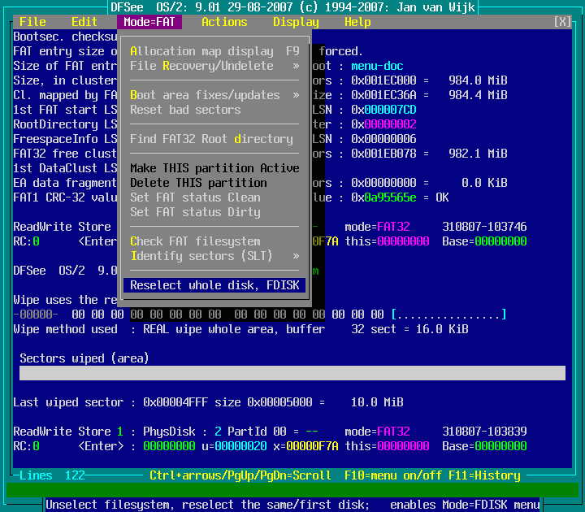
Task: Click Ctrl+arrows/PgUp/PgDn=Scroll hint
Action: pyautogui.click(x=240, y=475)
